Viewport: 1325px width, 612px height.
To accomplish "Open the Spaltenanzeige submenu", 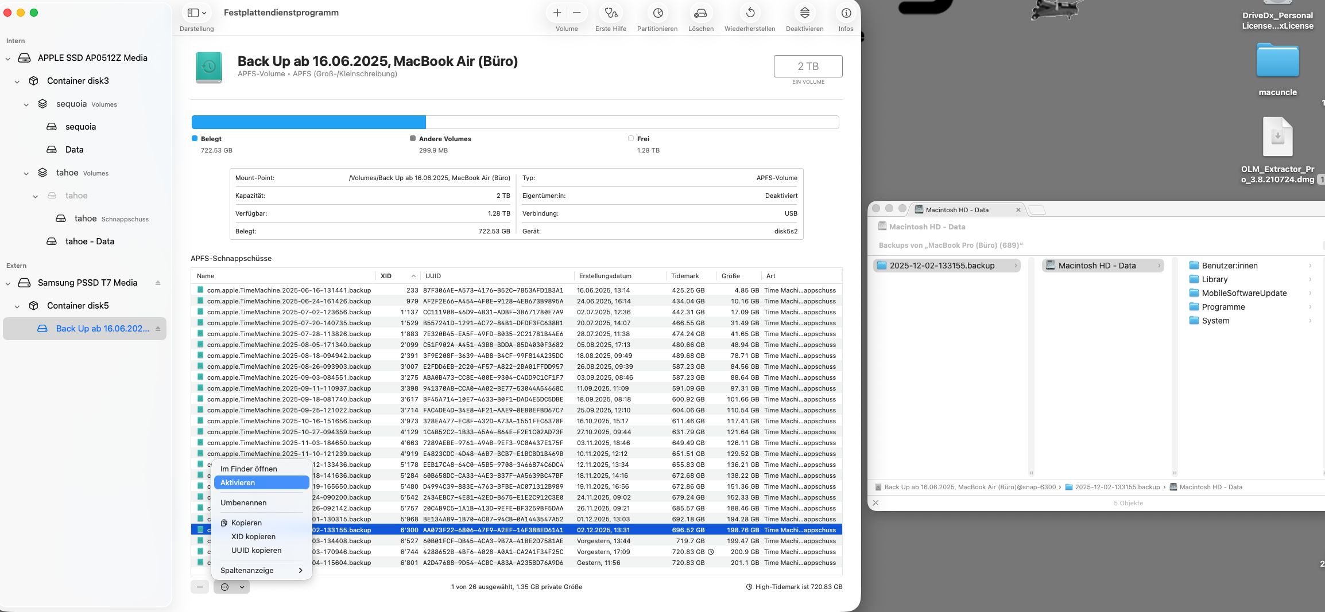I will coord(261,570).
